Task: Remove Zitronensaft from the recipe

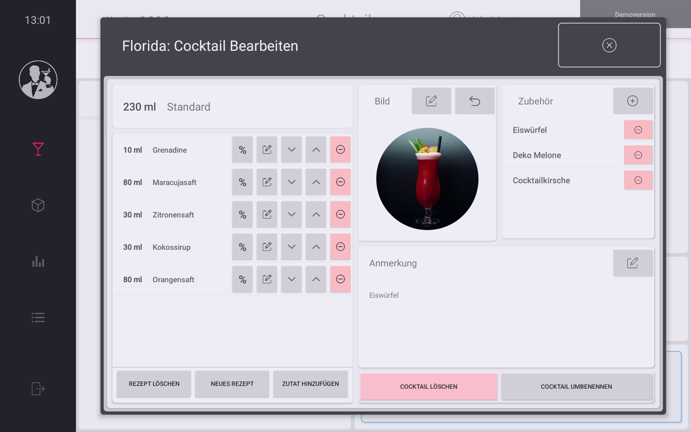Action: [340, 215]
